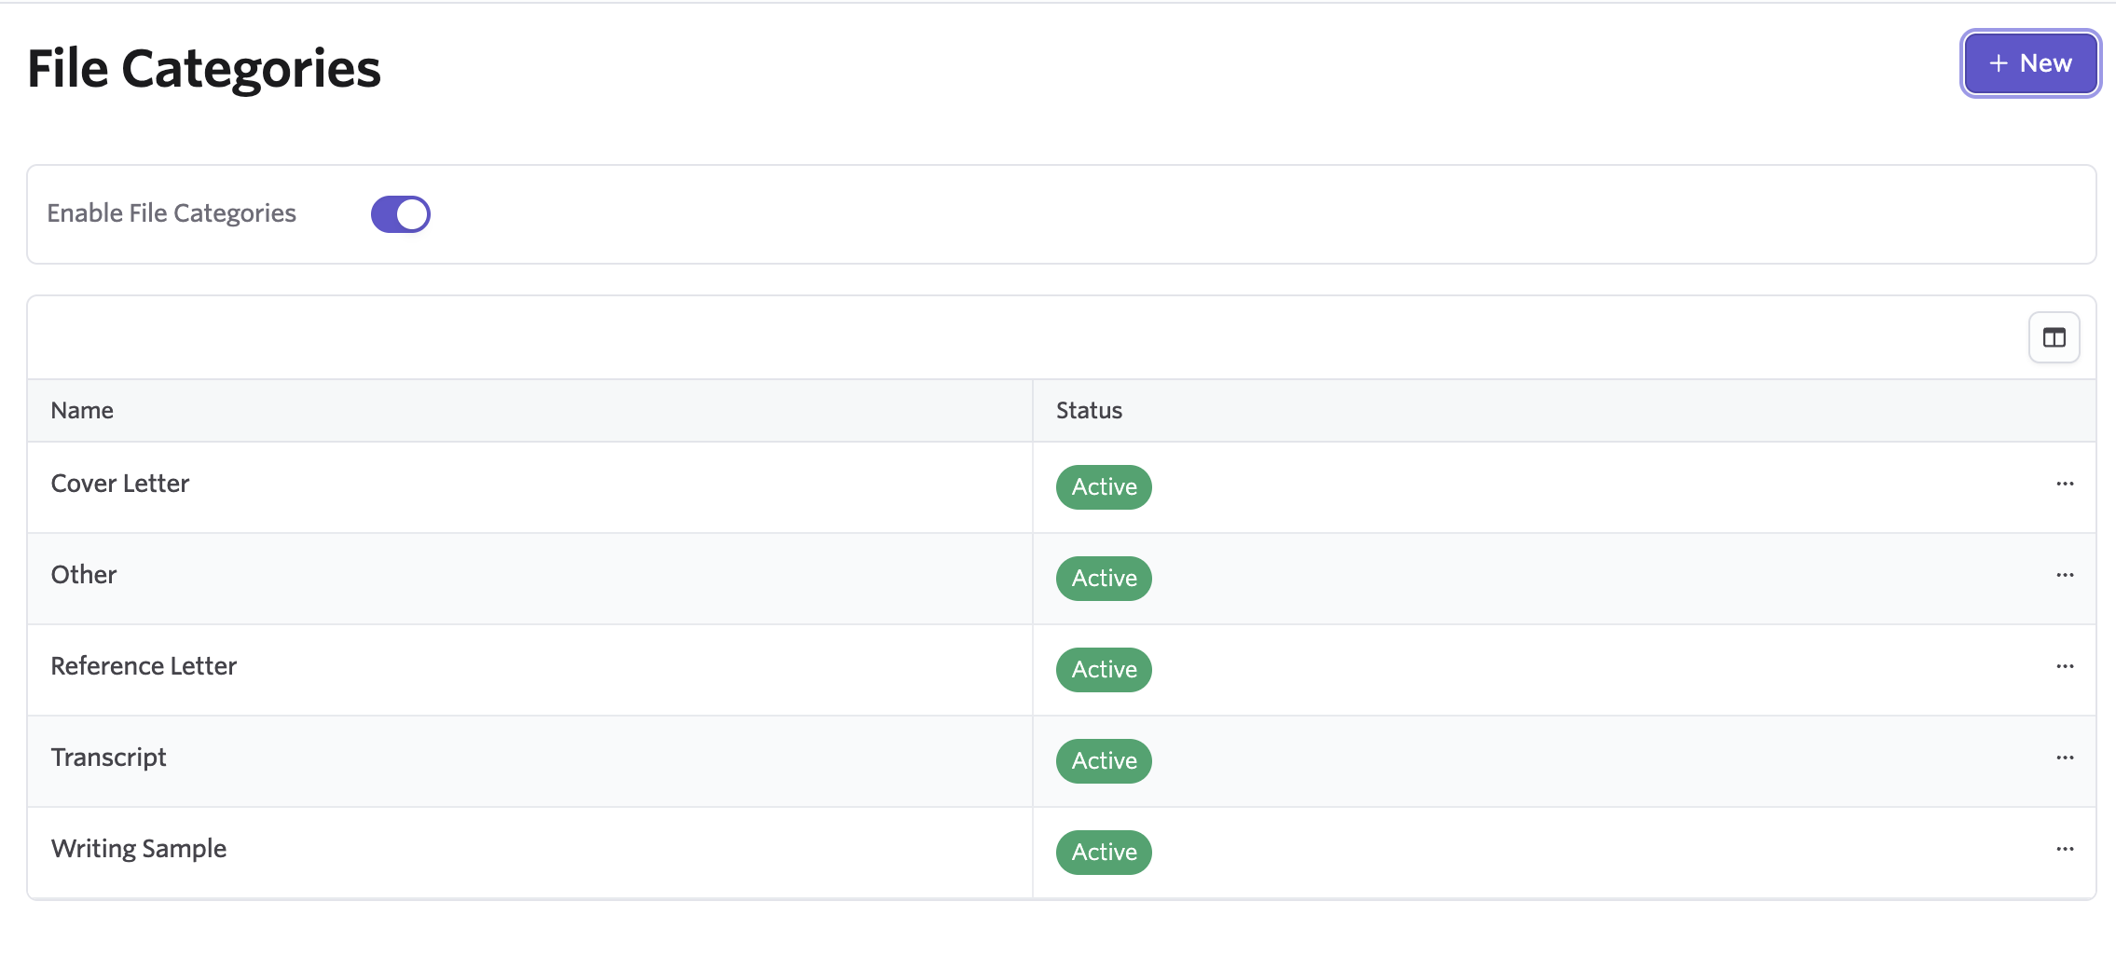The image size is (2116, 956).
Task: Click the Reference Letter row name
Action: 144,666
